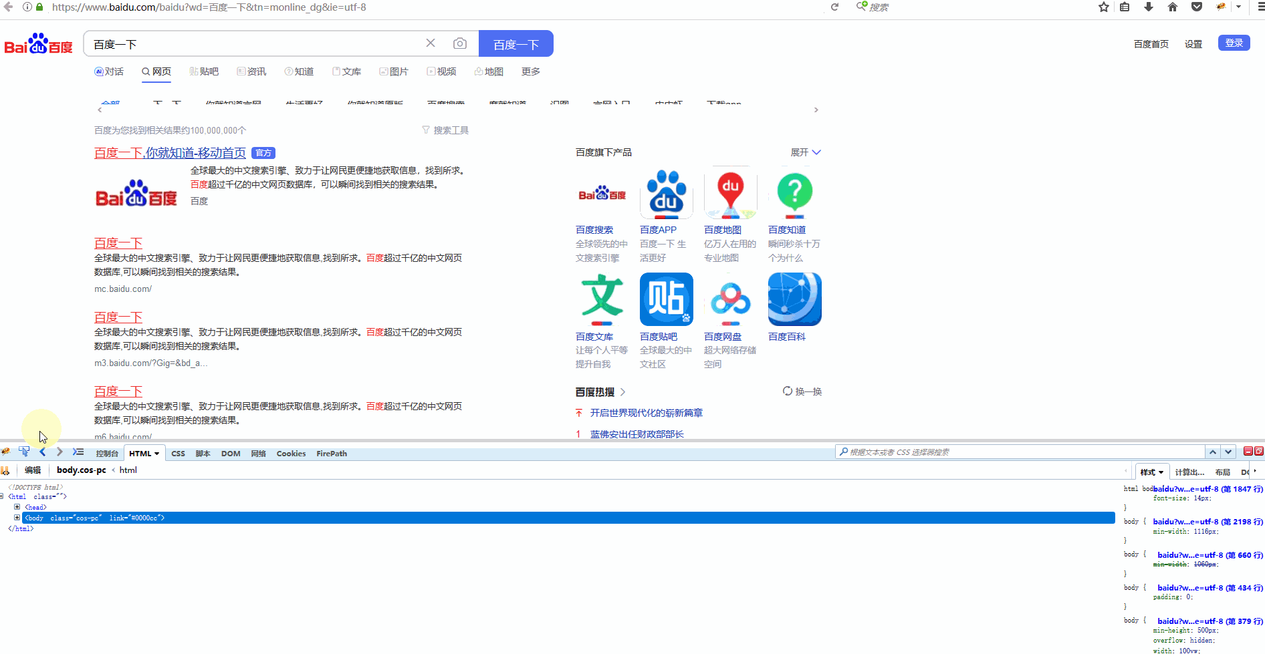Switch to Firebug CSS panel
This screenshot has height=654, width=1265.
coord(178,454)
